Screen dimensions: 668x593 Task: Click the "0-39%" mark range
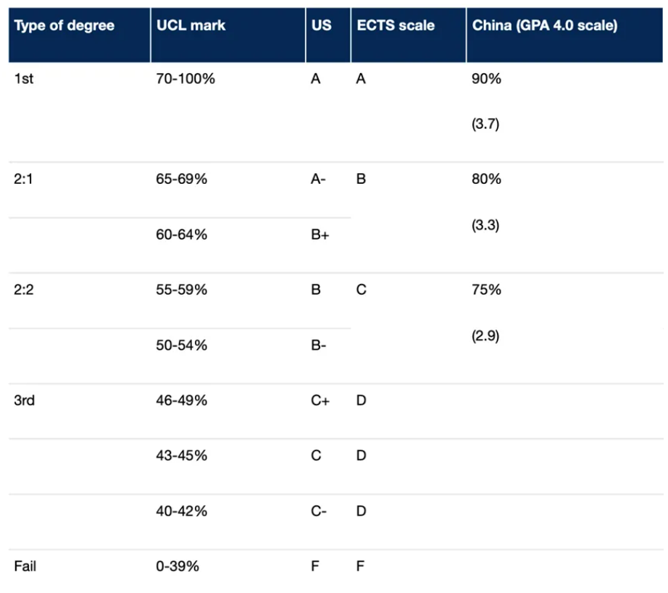coord(178,566)
